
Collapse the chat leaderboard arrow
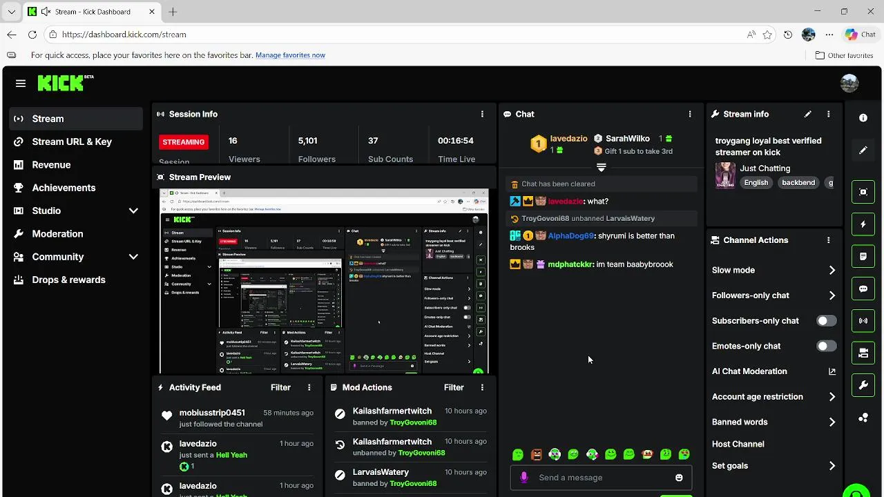[601, 167]
